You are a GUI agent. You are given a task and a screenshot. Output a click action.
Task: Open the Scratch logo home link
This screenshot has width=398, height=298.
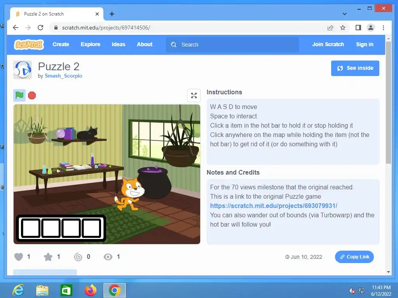tap(29, 45)
